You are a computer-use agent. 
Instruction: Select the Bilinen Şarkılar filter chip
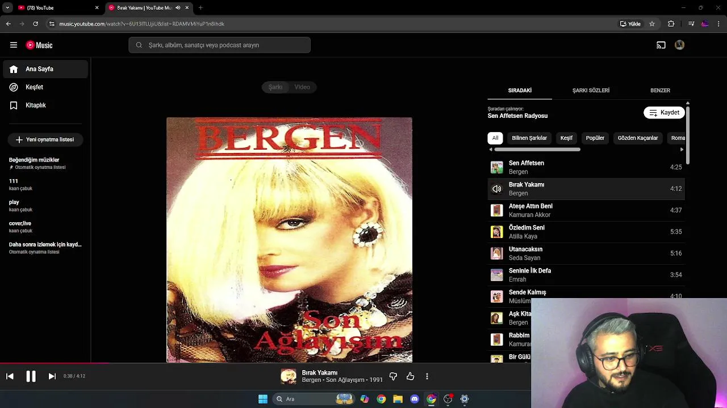(x=529, y=138)
